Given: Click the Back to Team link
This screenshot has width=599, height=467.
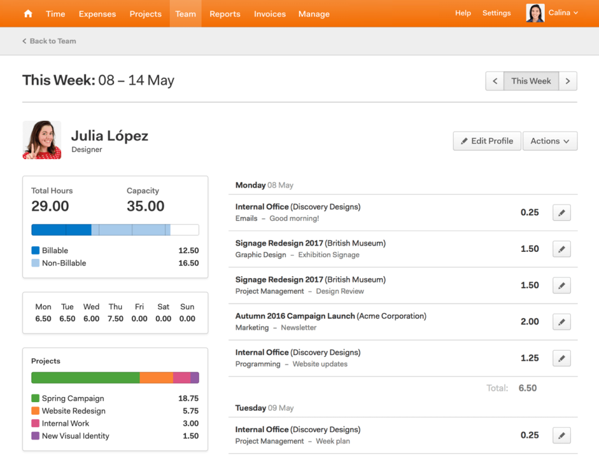Looking at the screenshot, I should click(x=49, y=41).
